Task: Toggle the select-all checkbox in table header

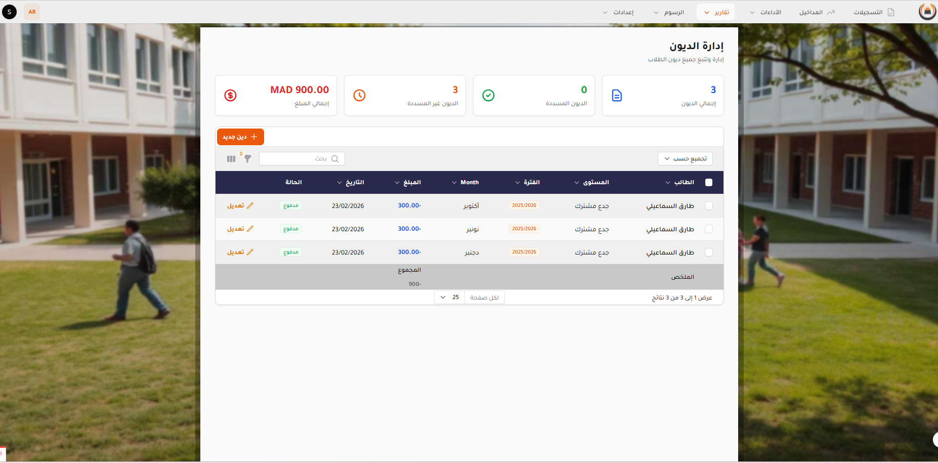Action: [708, 183]
